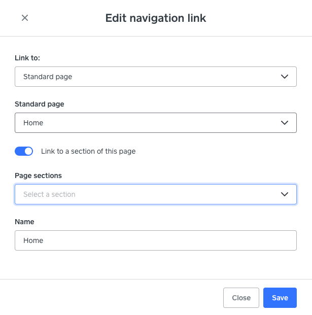Screen dimensions: 312x315
Task: Click the chevron arrow in Page sections field
Action: [285, 194]
